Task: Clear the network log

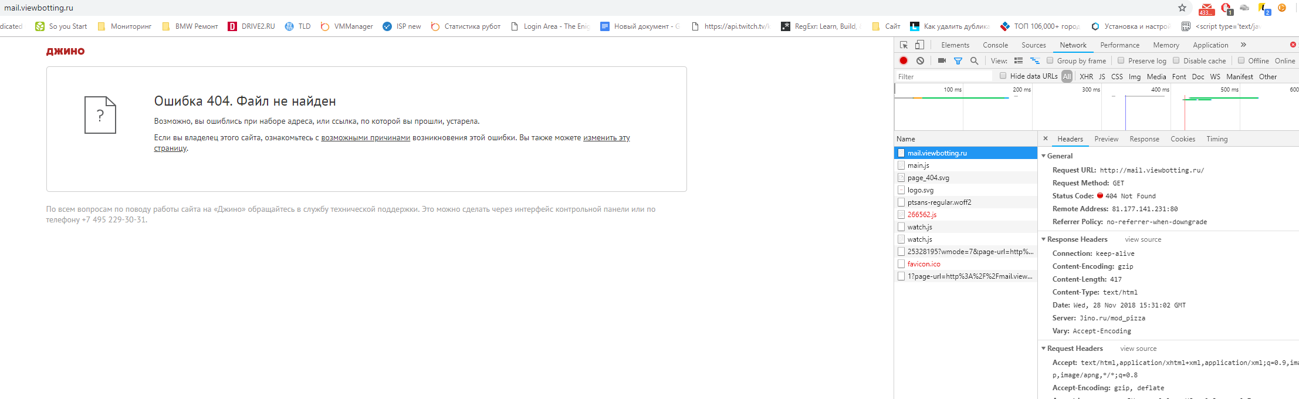Action: [920, 60]
